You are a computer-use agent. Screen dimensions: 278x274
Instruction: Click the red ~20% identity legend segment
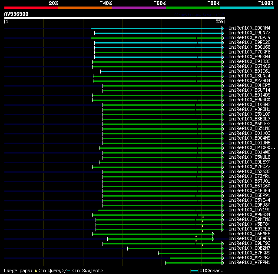(31, 8)
